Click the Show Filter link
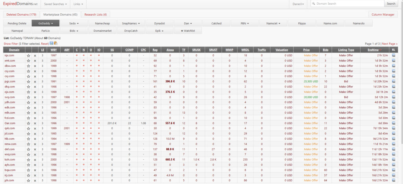This screenshot has width=403, height=184. point(11,44)
